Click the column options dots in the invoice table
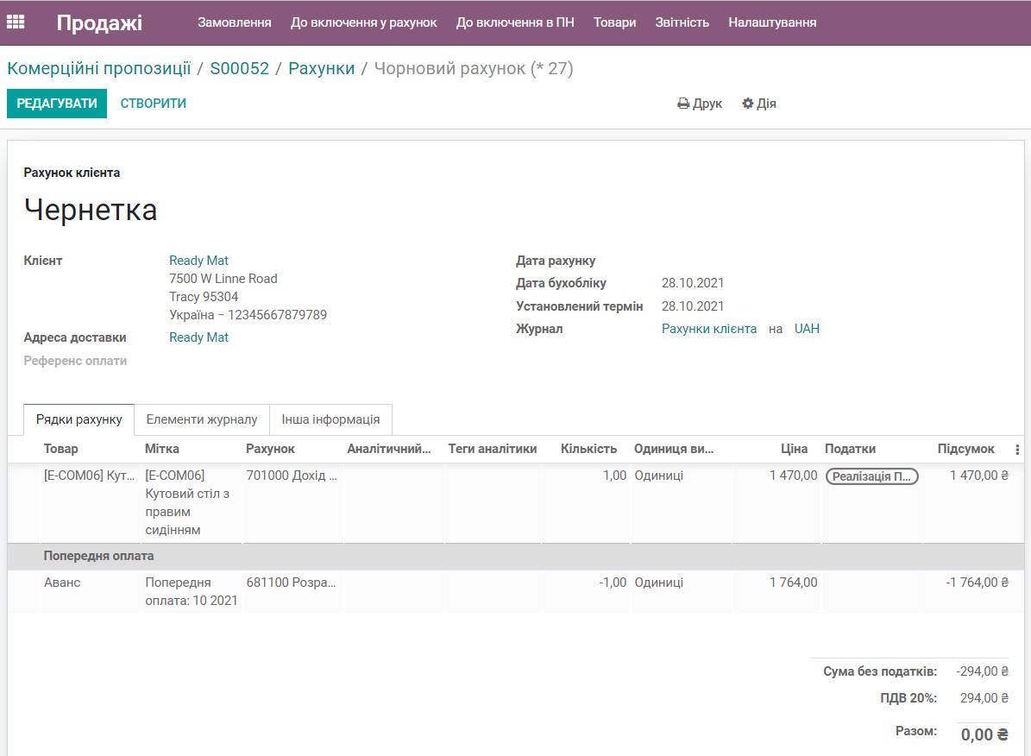1031x756 pixels. (x=1017, y=449)
